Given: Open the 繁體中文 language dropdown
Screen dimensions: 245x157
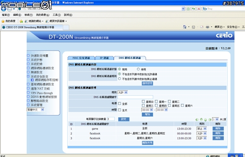Looking at the screenshot, I should click(36, 110).
